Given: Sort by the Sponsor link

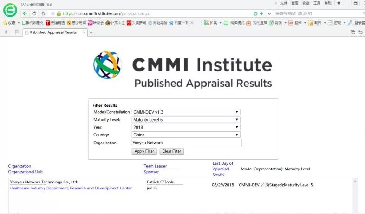Looking at the screenshot, I should pos(151,172).
